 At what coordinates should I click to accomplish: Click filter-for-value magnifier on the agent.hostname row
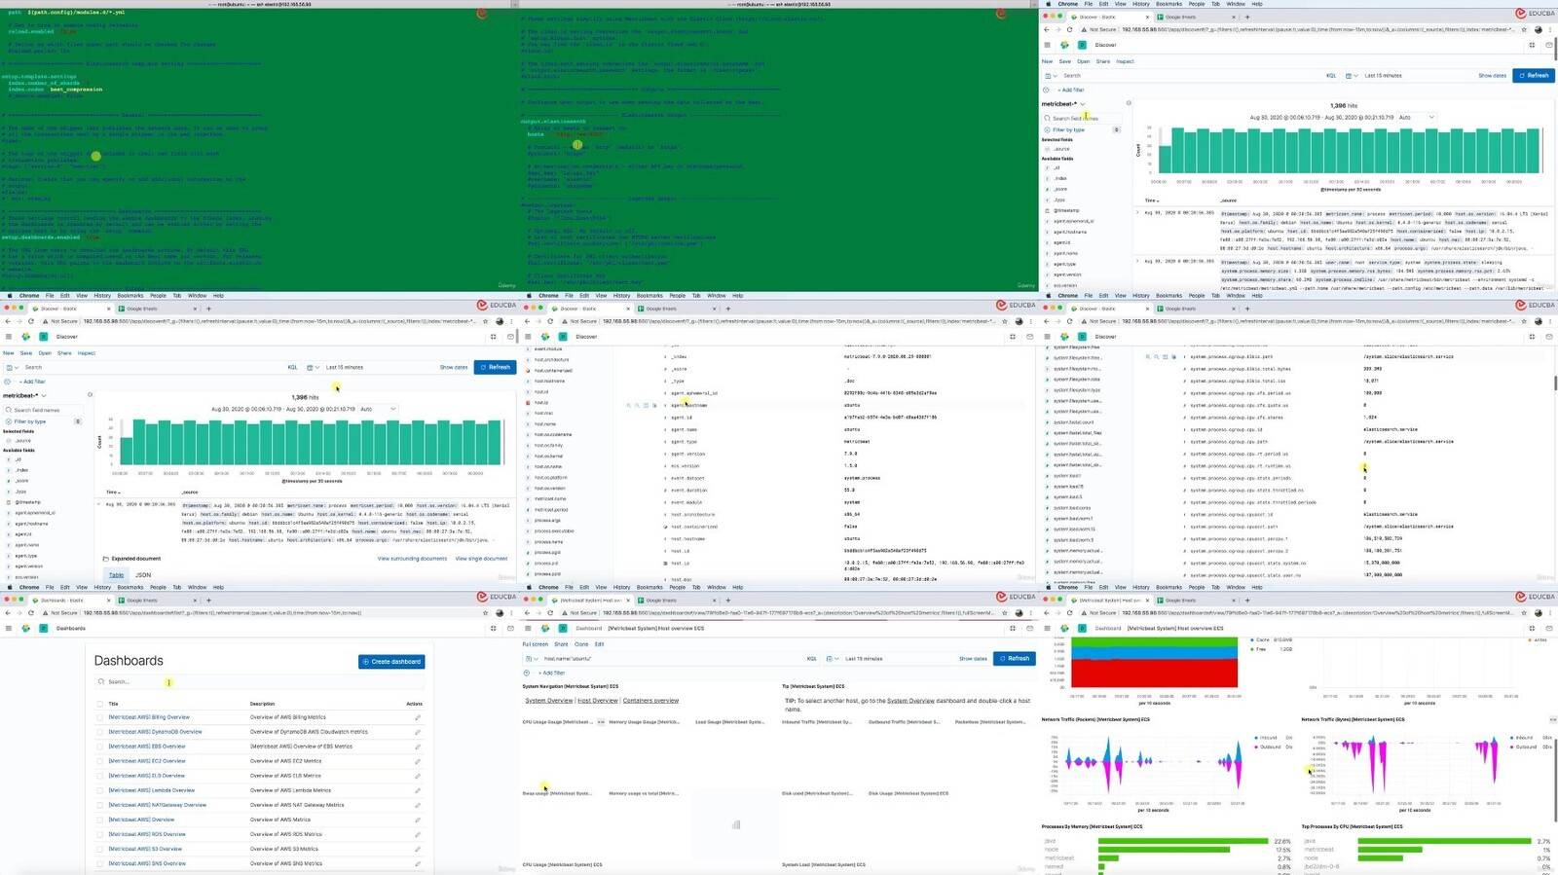point(629,405)
